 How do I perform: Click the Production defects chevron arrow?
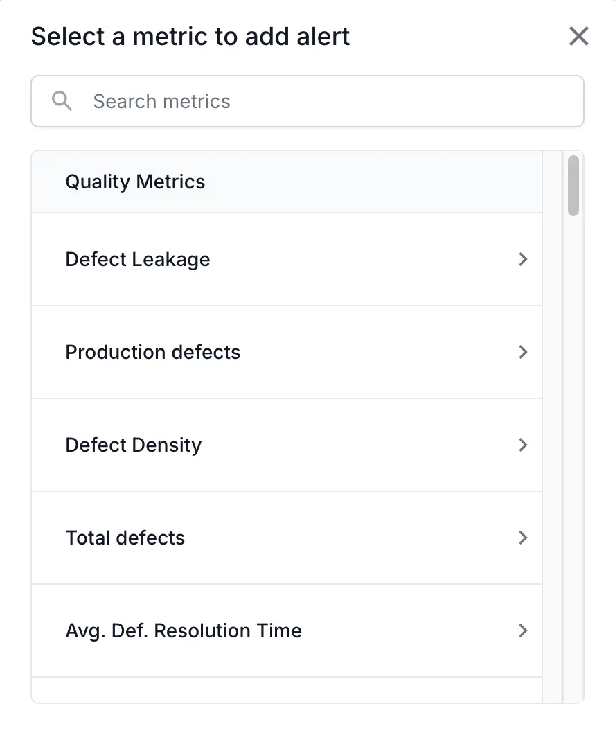pos(523,352)
